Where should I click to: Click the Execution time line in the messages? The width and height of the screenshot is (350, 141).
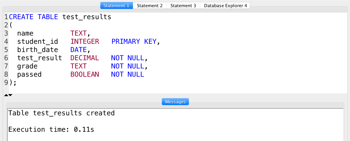click(51, 129)
